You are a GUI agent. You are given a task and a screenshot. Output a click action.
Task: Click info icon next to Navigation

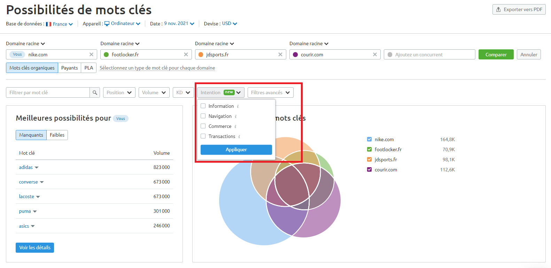(236, 116)
